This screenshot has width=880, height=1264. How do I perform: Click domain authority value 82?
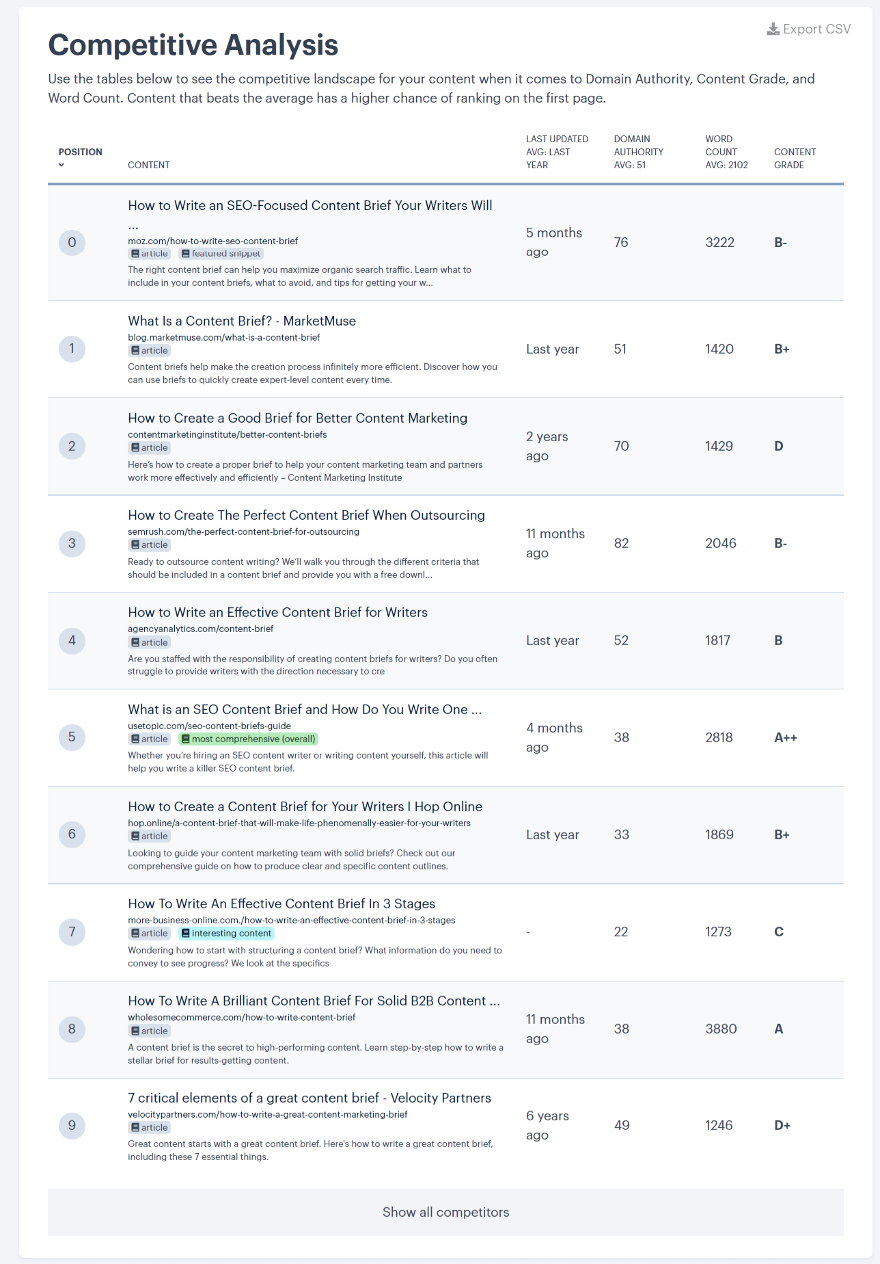click(x=621, y=543)
